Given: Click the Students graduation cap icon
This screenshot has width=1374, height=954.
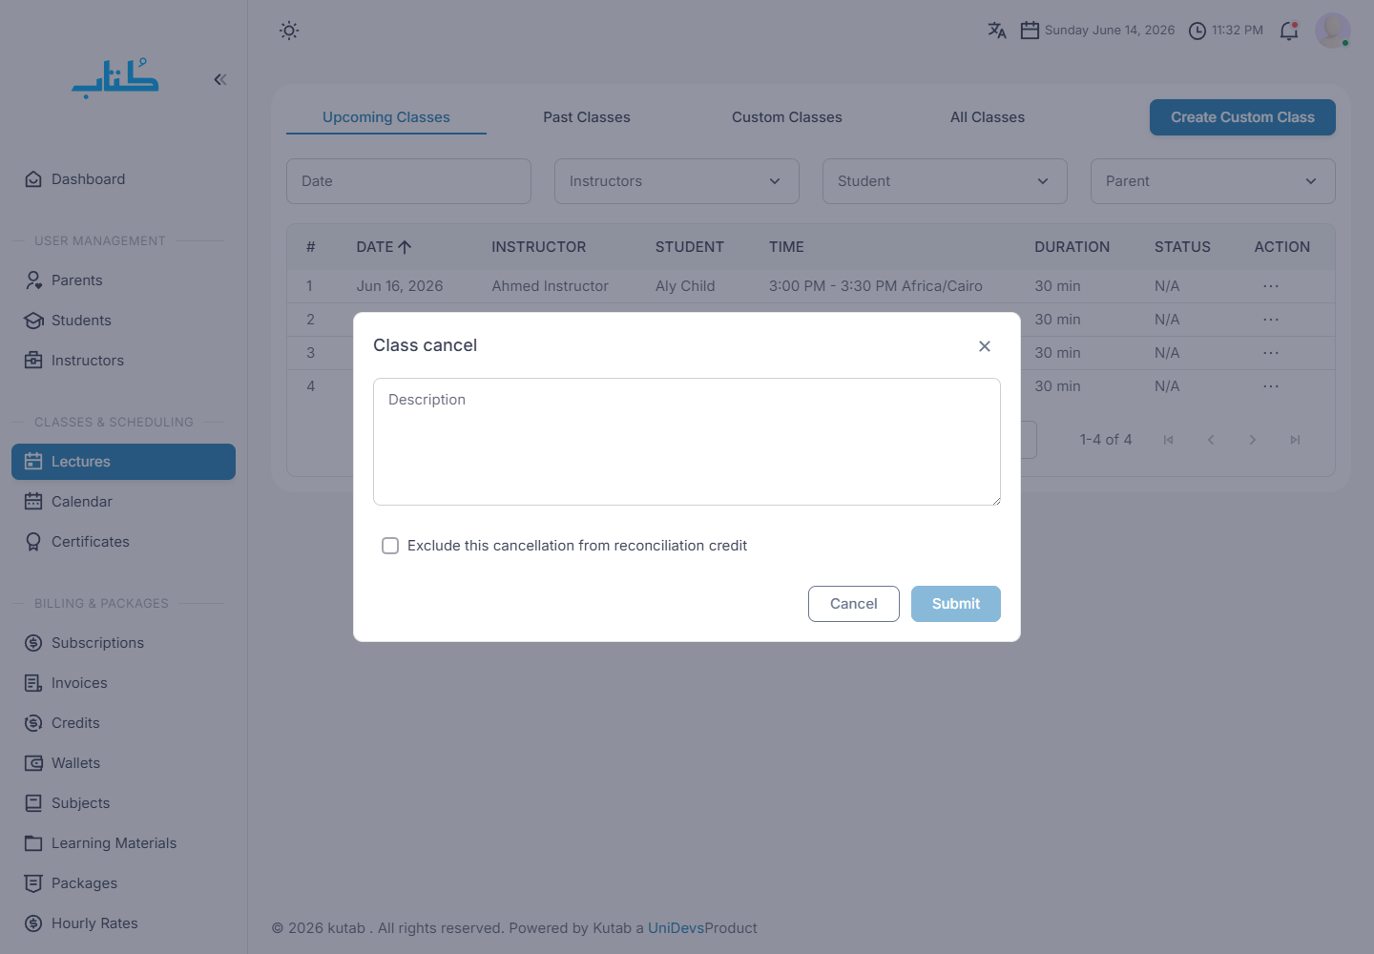Looking at the screenshot, I should [x=33, y=321].
